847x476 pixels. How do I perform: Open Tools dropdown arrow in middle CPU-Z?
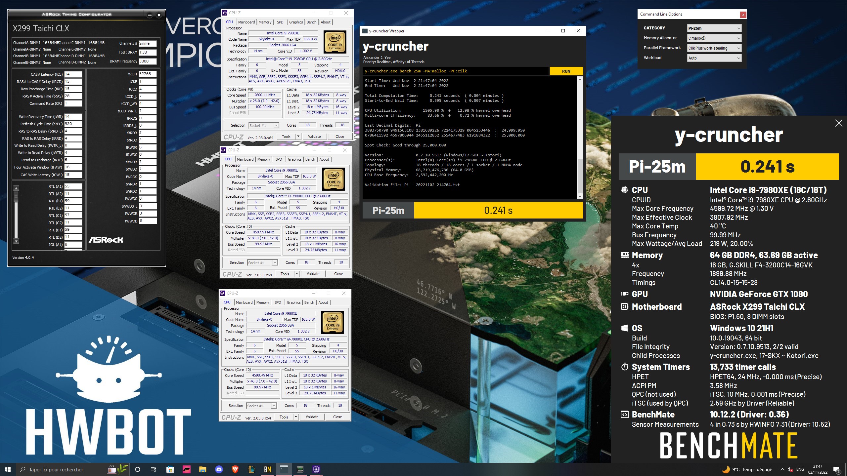click(x=297, y=274)
